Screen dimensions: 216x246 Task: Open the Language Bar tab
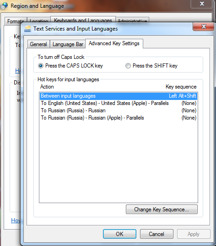[x=68, y=44]
